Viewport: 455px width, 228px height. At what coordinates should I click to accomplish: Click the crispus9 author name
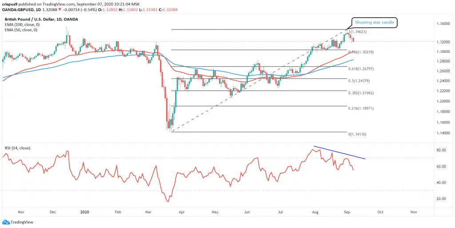coord(9,4)
